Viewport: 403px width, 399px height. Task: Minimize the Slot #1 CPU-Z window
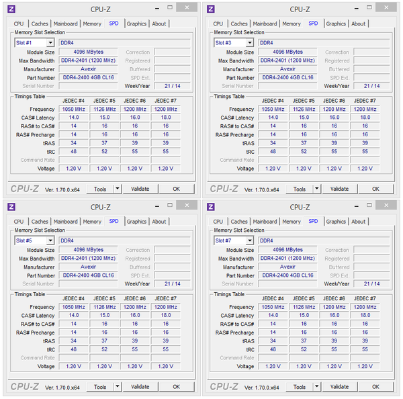pos(157,8)
